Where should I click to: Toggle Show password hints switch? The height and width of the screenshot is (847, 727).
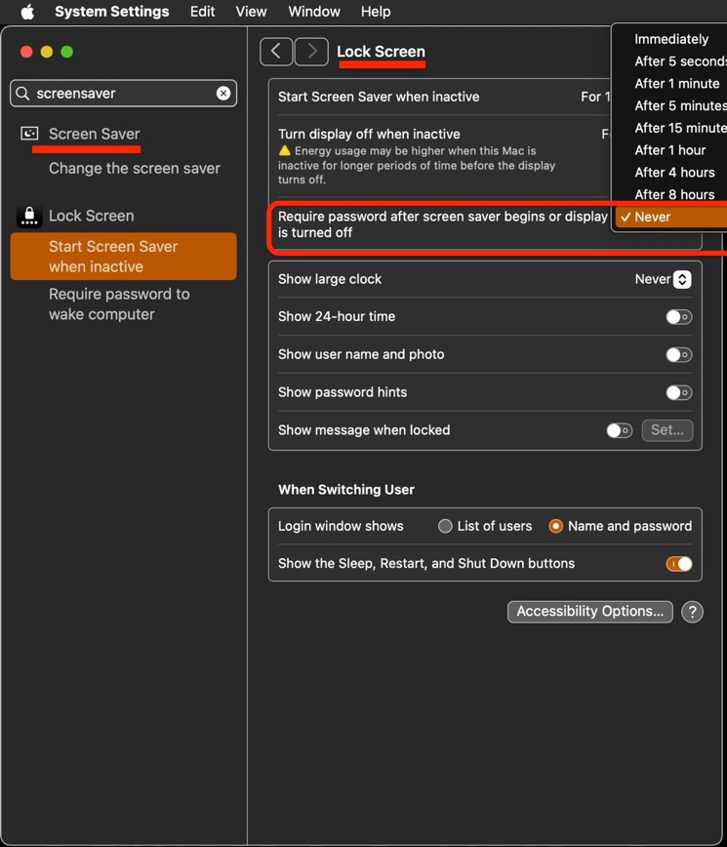(679, 392)
